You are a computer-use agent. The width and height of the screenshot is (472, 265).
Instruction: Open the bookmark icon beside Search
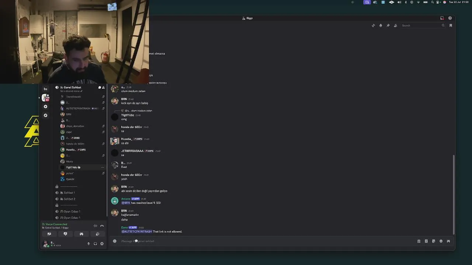coord(451,25)
